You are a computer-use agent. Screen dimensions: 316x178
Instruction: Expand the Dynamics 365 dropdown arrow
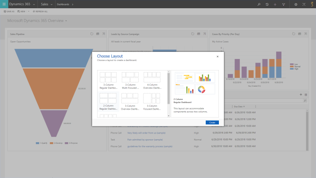pos(34,5)
